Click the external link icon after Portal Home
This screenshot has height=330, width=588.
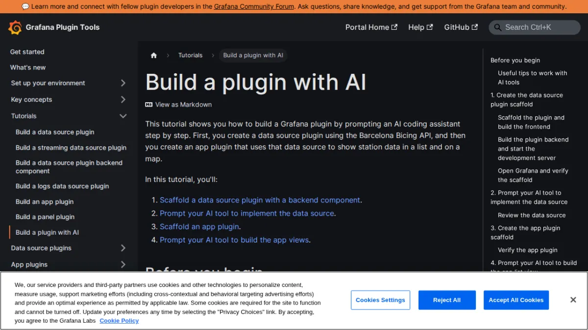394,27
